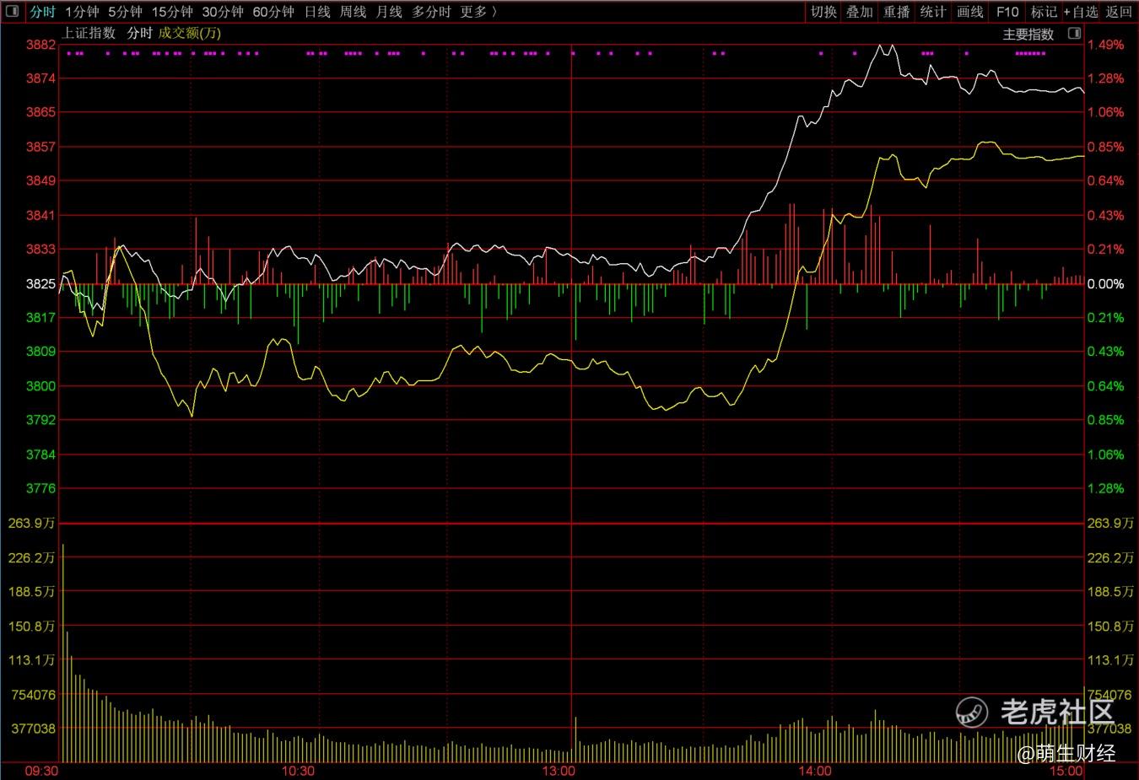Click the 113.1万 volume label on left
The width and height of the screenshot is (1139, 780).
(32, 660)
